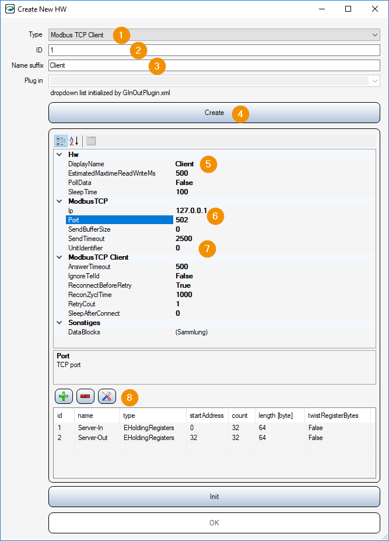Click the type column header
The height and width of the screenshot is (541, 389).
[x=153, y=416]
